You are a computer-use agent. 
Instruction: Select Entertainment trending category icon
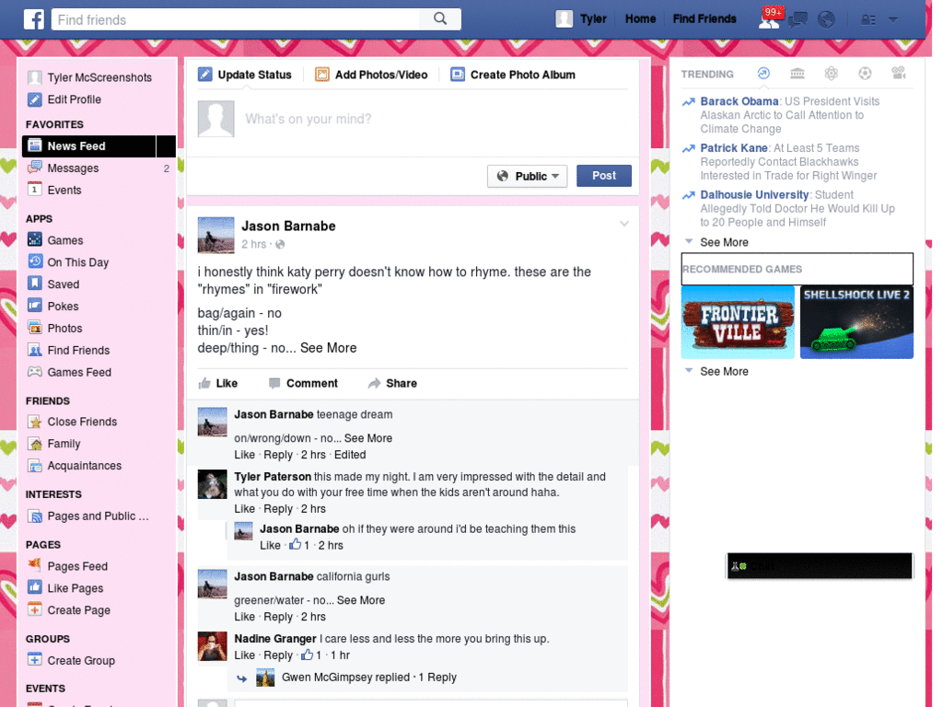[x=899, y=74]
